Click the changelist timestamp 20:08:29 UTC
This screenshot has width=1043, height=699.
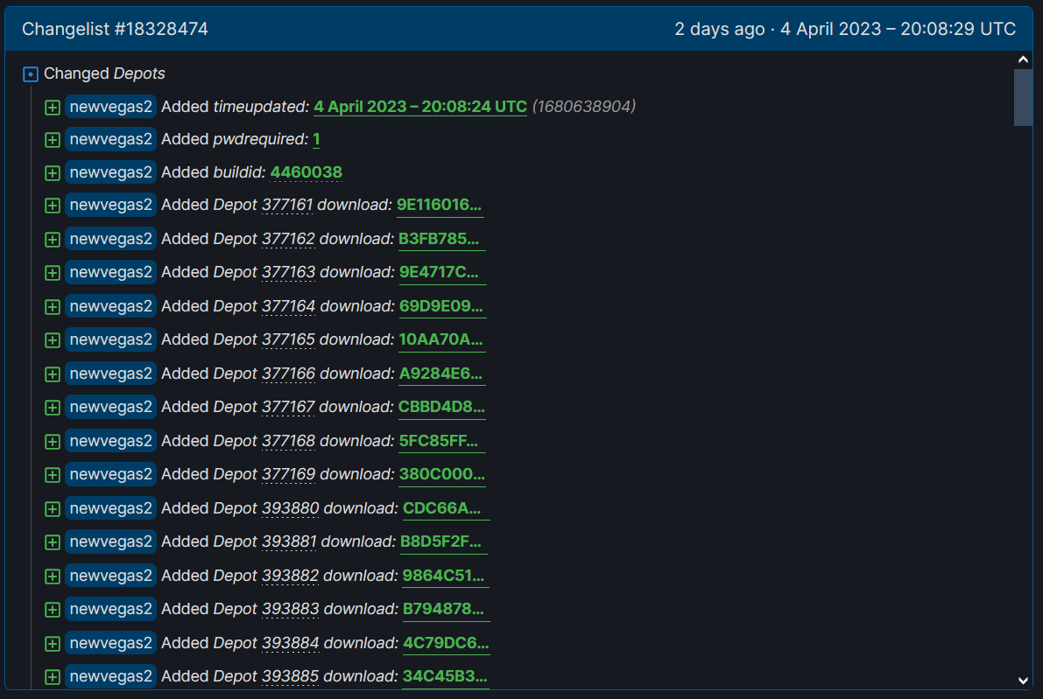coord(959,29)
